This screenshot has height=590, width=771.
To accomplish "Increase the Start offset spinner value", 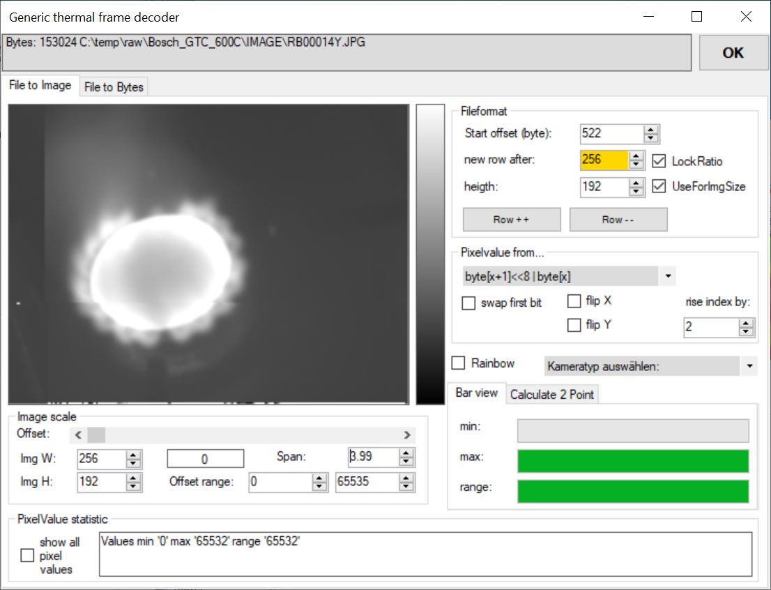I will pos(651,130).
